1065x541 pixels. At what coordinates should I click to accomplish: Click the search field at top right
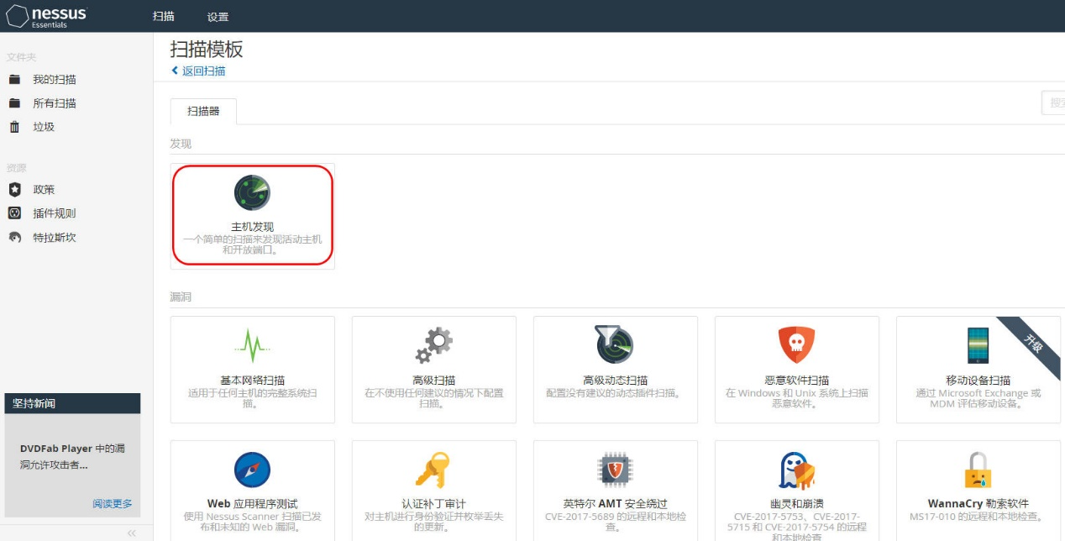click(x=1053, y=102)
